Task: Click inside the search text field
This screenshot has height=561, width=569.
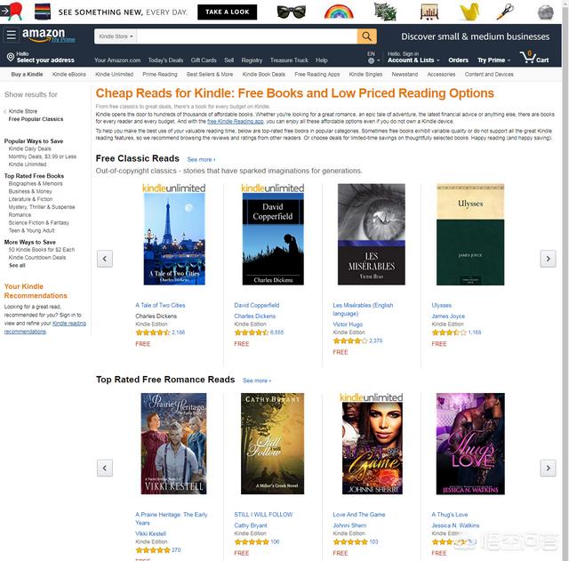Action: point(247,36)
